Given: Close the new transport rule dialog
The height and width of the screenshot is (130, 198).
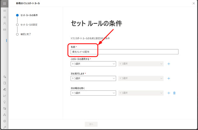Looking at the screenshot, I should 194,3.
